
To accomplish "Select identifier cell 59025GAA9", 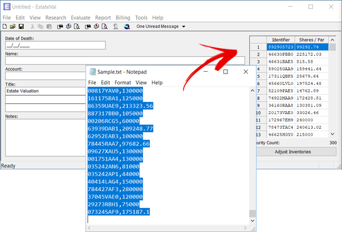I will (x=280, y=69).
